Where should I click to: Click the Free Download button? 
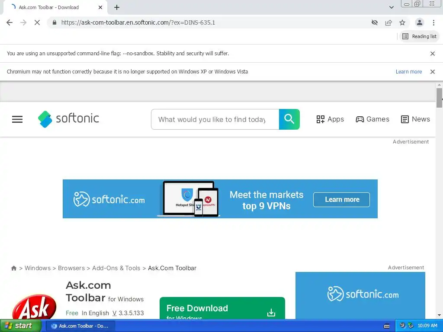click(x=222, y=308)
